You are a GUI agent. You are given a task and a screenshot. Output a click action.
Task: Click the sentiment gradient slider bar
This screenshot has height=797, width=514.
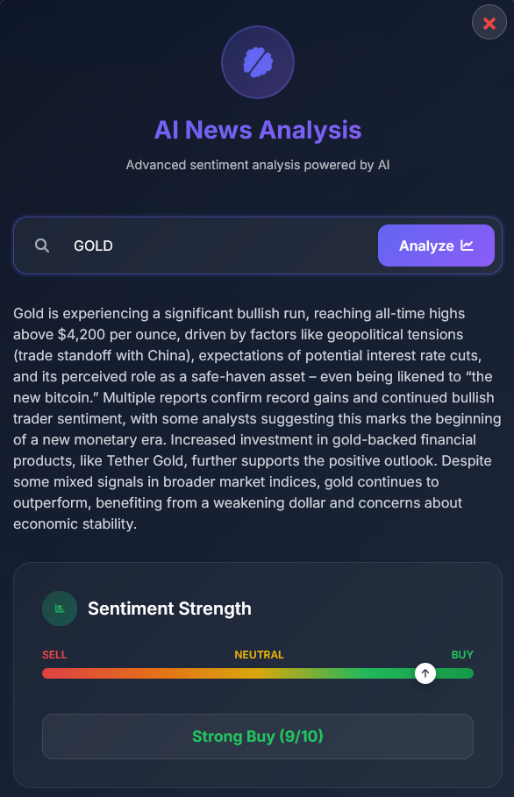[257, 673]
